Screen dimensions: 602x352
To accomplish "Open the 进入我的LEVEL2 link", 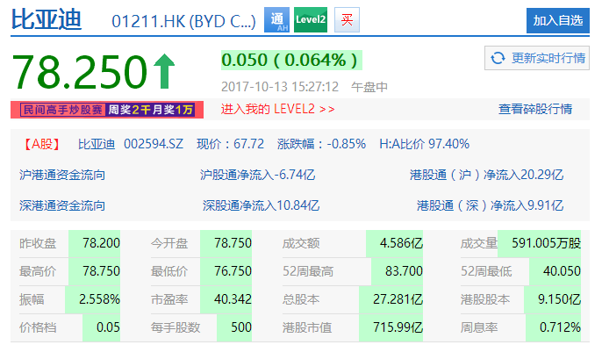I will pyautogui.click(x=277, y=110).
